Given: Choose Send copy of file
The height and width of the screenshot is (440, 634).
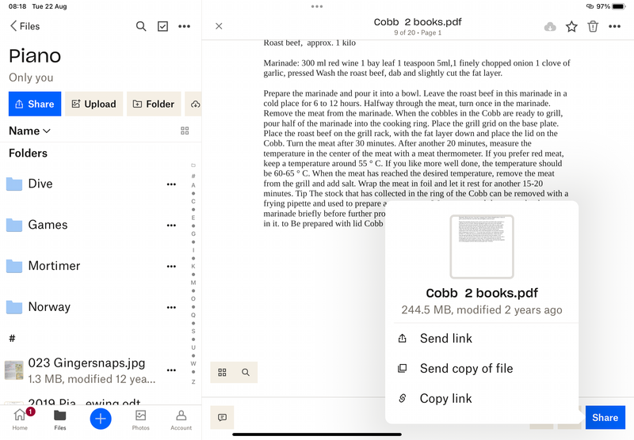Looking at the screenshot, I should (482, 368).
